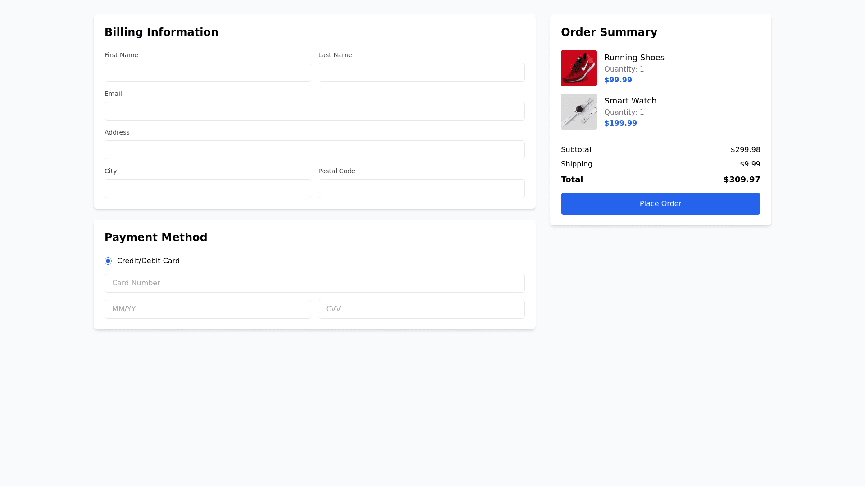Click the Card Number field
The height and width of the screenshot is (486, 865).
(314, 283)
